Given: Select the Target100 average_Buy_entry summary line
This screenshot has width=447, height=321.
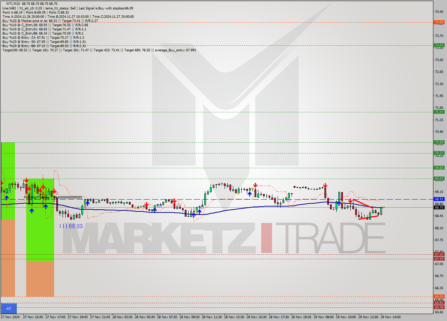Looking at the screenshot, I should (x=99, y=50).
